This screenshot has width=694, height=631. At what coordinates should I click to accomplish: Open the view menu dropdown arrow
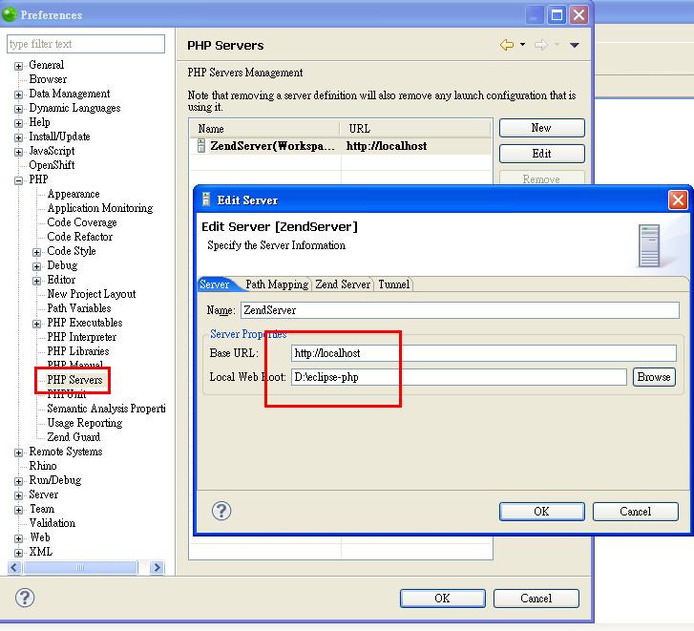(575, 45)
